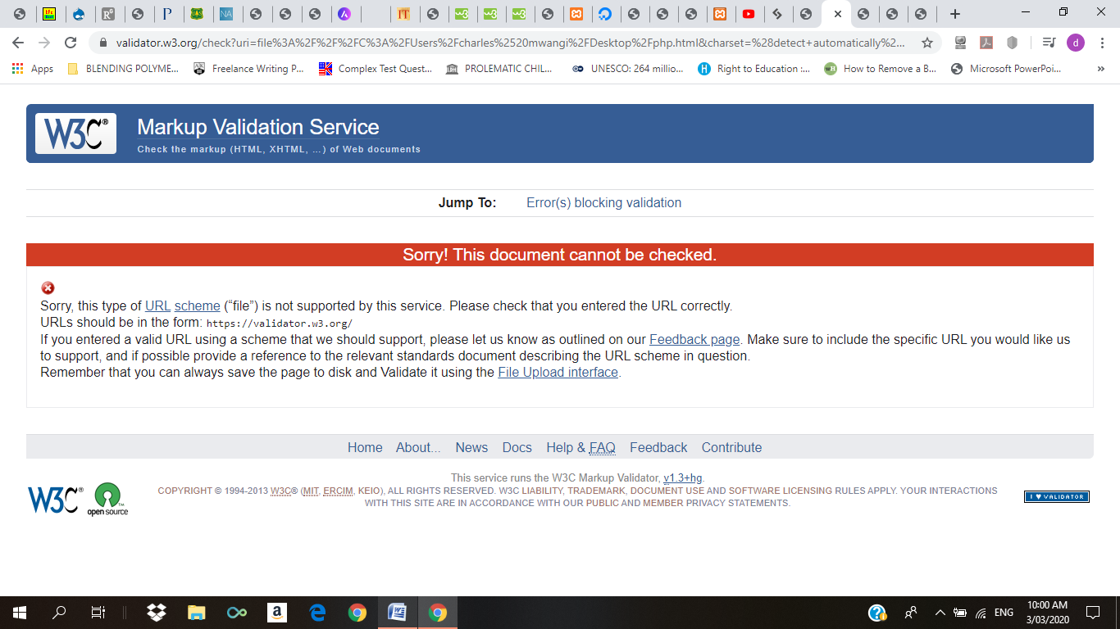Reload the validator page
The height and width of the screenshot is (629, 1120).
[71, 43]
